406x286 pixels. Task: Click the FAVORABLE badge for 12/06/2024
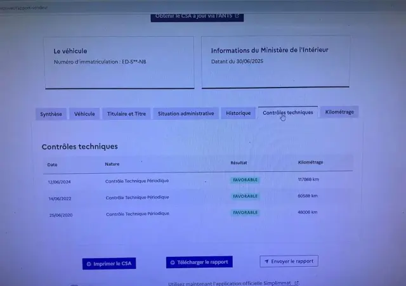tap(245, 180)
